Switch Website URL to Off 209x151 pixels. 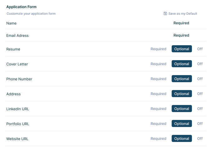200,138
